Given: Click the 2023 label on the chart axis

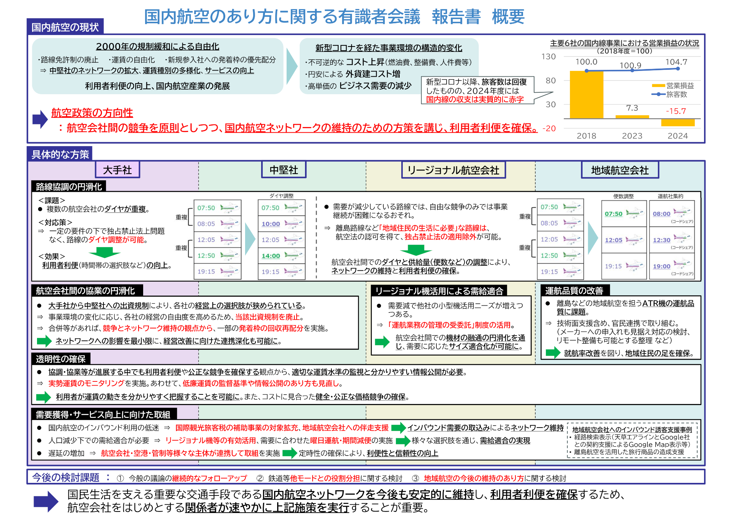Looking at the screenshot, I should 632,136.
